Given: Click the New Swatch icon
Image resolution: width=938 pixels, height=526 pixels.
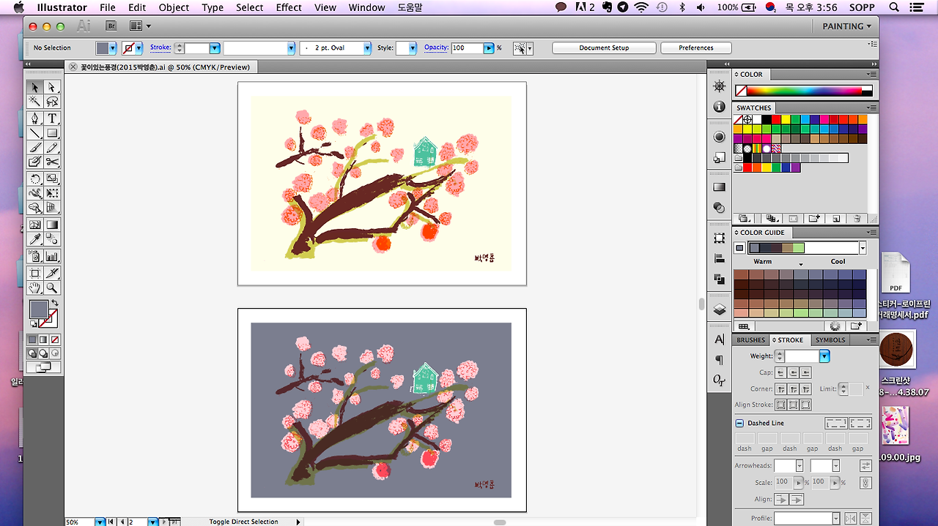Looking at the screenshot, I should click(835, 218).
